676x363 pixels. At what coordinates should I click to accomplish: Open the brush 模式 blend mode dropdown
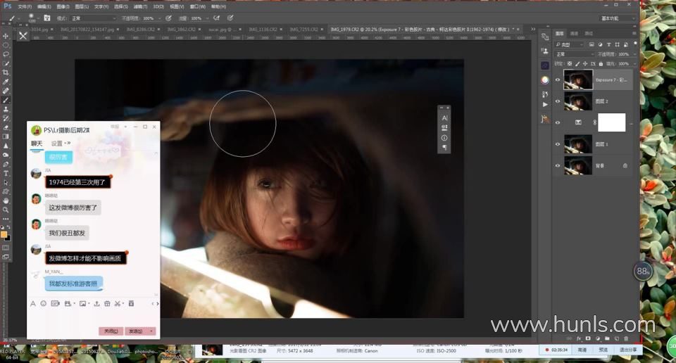tap(93, 18)
